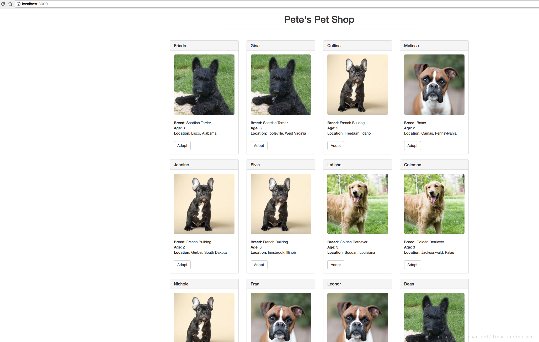Click the site info icon in address bar
Image resolution: width=539 pixels, height=342 pixels.
[x=19, y=4]
